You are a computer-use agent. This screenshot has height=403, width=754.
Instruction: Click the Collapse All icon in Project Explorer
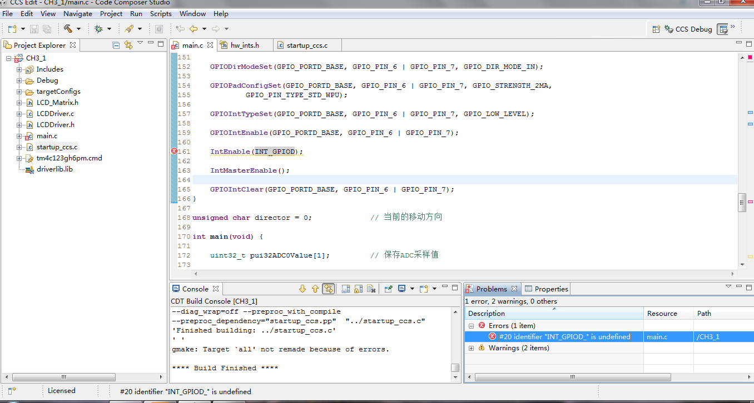point(116,45)
